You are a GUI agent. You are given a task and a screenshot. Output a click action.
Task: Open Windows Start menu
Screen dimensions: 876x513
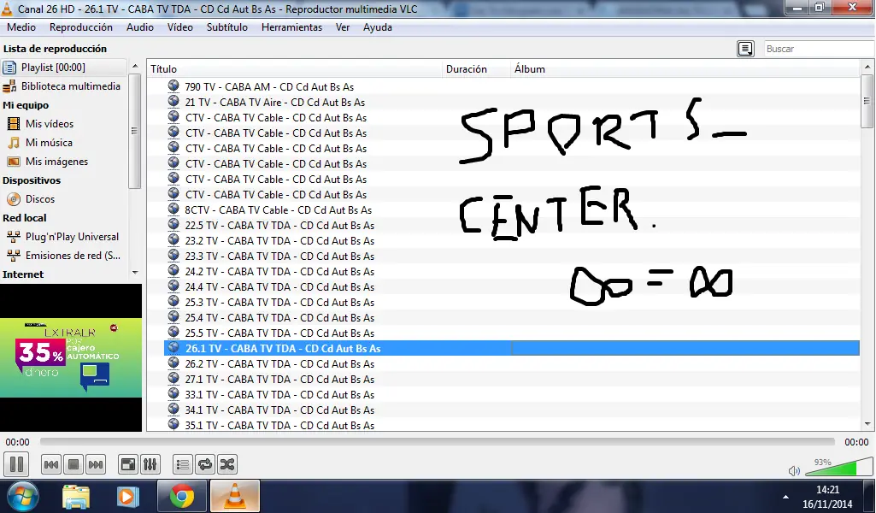click(x=23, y=496)
